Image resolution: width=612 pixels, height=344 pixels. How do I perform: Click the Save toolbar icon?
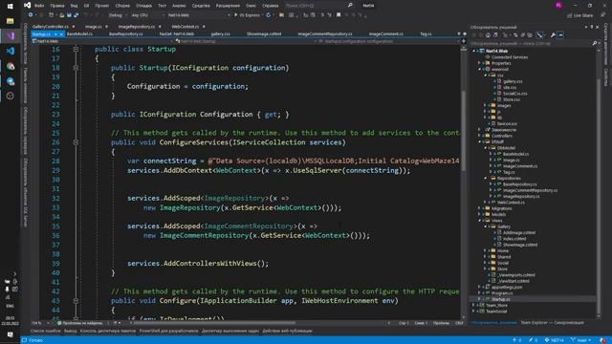click(x=69, y=15)
